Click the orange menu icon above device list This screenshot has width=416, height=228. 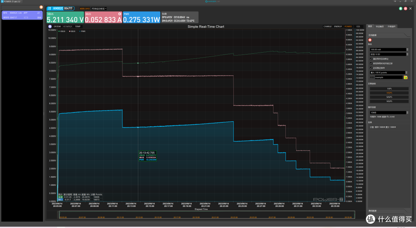pyautogui.click(x=41, y=7)
